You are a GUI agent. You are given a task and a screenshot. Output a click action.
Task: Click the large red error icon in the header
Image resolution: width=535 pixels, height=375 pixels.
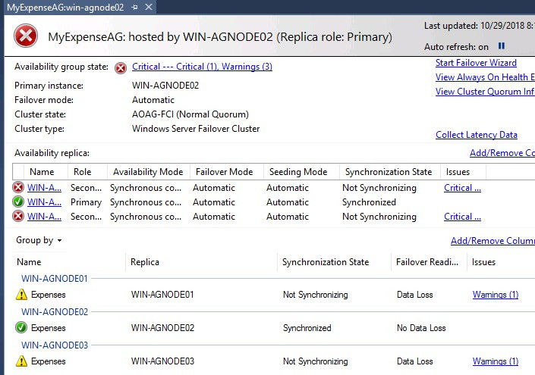26,36
